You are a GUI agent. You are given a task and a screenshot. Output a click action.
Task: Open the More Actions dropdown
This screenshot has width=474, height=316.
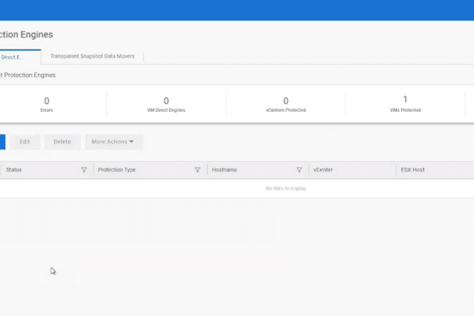pos(113,142)
